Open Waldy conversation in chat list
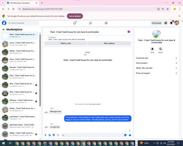183x146 pixels. coord(19,134)
